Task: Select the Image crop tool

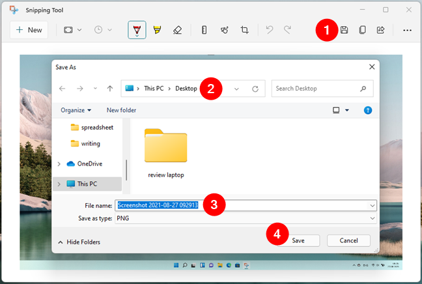Action: click(x=245, y=30)
